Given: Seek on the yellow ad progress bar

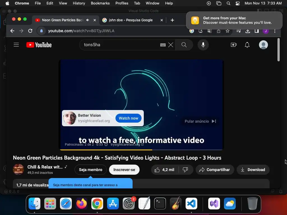Looking at the screenshot, I should [x=141, y=150].
